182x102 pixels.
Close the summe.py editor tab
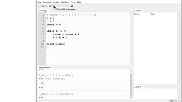coord(48,11)
